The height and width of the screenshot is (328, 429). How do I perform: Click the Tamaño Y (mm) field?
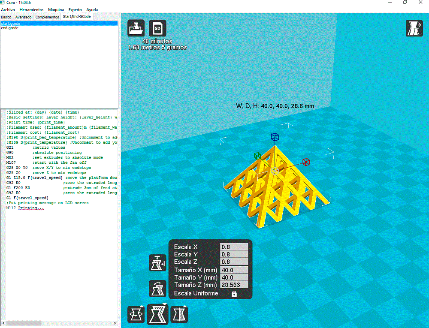[x=234, y=277]
